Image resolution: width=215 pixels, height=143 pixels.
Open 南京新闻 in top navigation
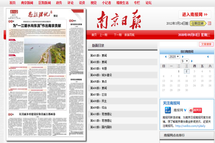click(27, 2)
